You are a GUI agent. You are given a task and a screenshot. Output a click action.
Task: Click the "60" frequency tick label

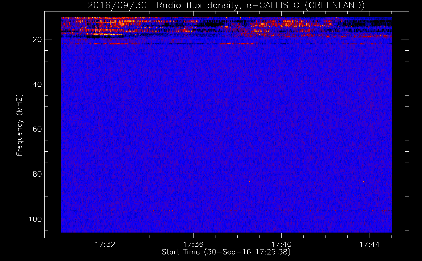click(x=37, y=129)
